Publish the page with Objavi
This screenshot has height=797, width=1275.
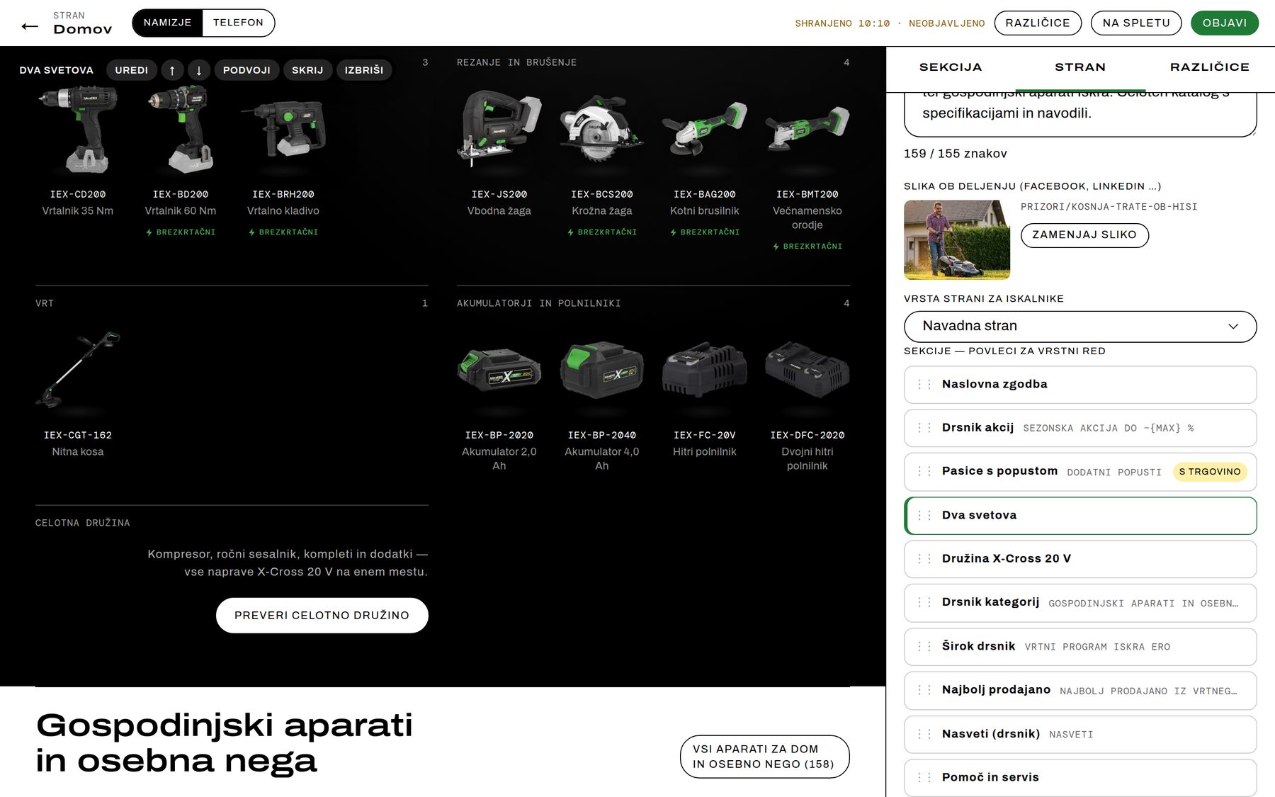1225,23
